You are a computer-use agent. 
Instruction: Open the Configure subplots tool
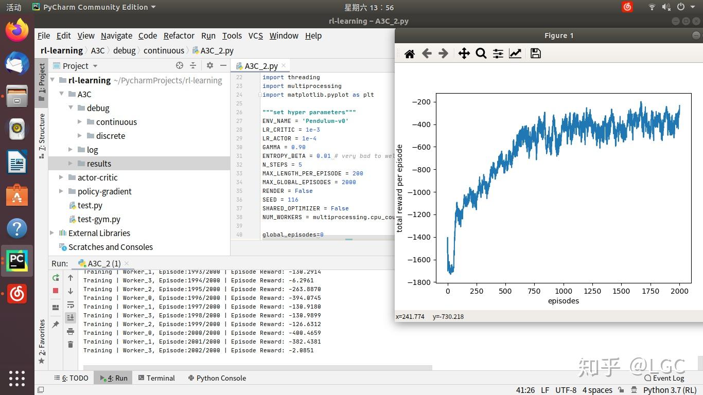pyautogui.click(x=498, y=53)
